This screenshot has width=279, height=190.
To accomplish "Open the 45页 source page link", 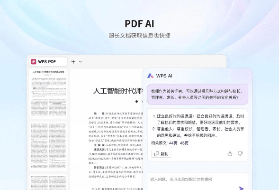I will [x=184, y=143].
